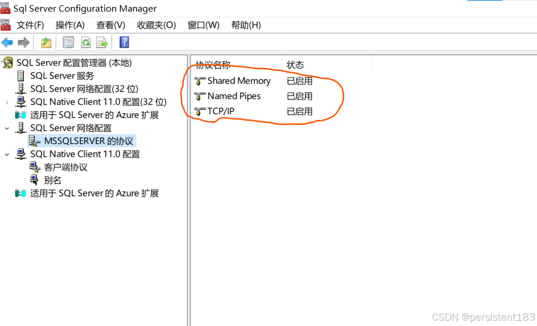Open the Help question mark icon
This screenshot has height=326, width=537.
124,42
